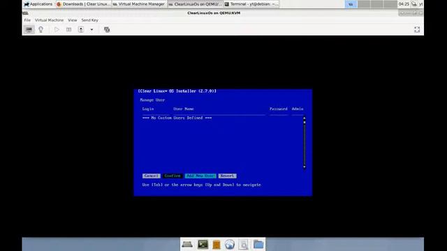Screen dimensions: 447x251
Task: Click the Manage User heading
Action: (x=152, y=100)
